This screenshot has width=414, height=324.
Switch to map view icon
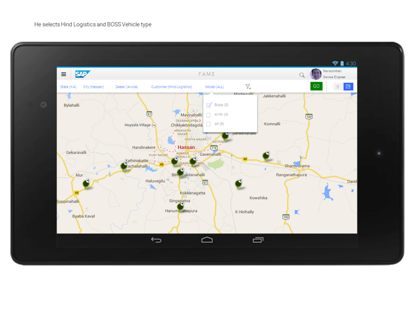[348, 86]
